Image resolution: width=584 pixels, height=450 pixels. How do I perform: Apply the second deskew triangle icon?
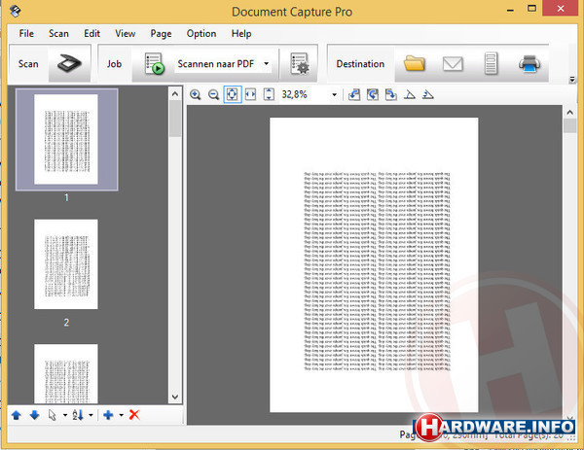(x=428, y=95)
